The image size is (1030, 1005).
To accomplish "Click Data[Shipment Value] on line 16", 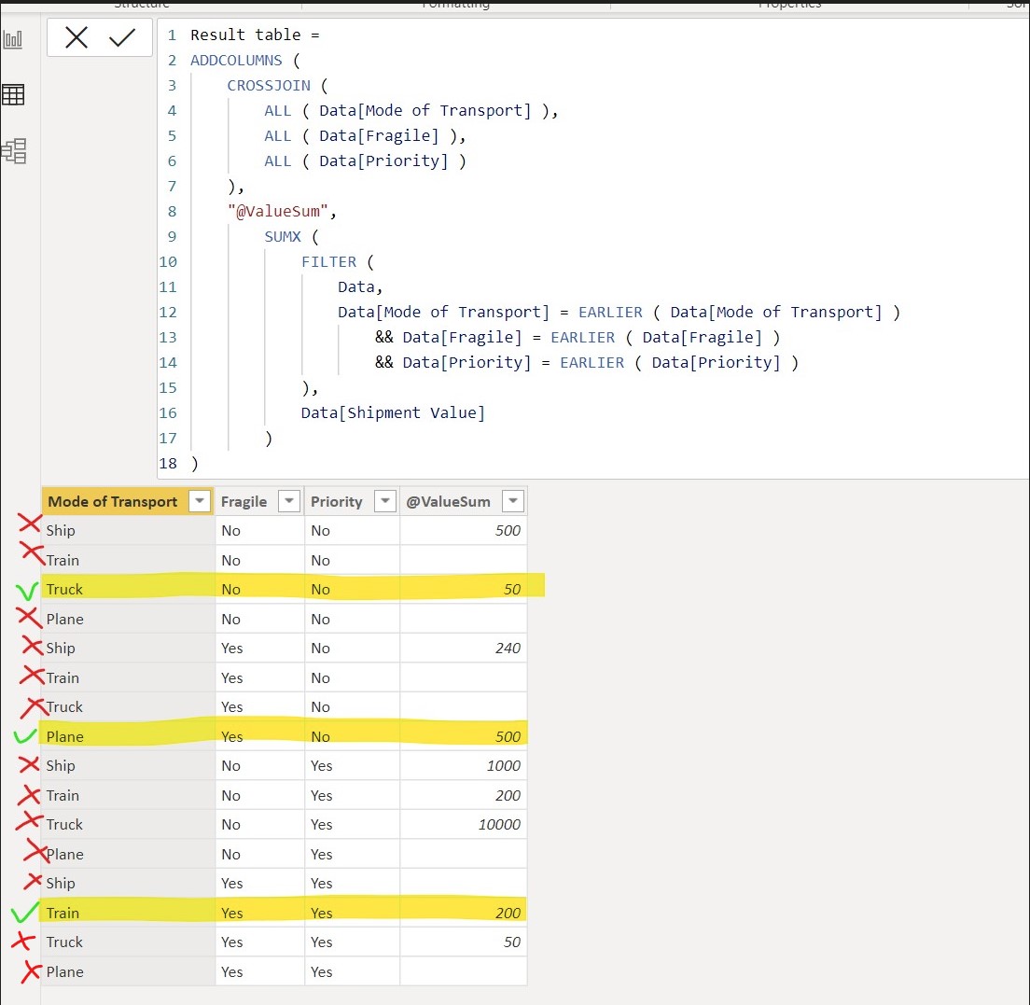I will 393,413.
